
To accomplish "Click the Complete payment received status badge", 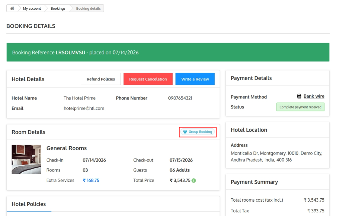I will [300, 107].
